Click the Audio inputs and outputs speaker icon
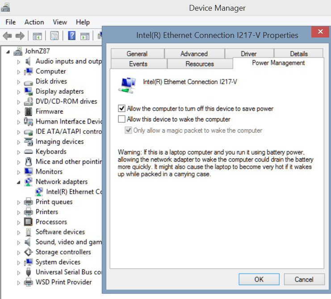Image resolution: width=331 pixels, height=299 pixels. click(28, 61)
